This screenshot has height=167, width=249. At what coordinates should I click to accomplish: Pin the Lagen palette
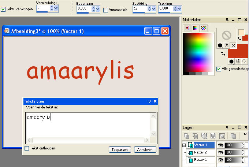tap(227, 127)
